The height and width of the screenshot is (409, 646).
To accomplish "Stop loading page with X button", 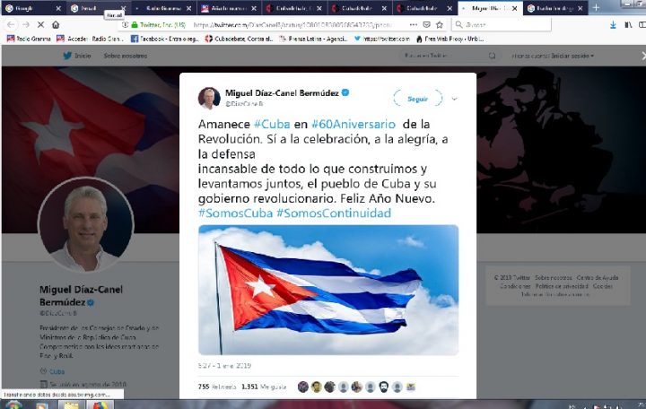I will (40, 25).
